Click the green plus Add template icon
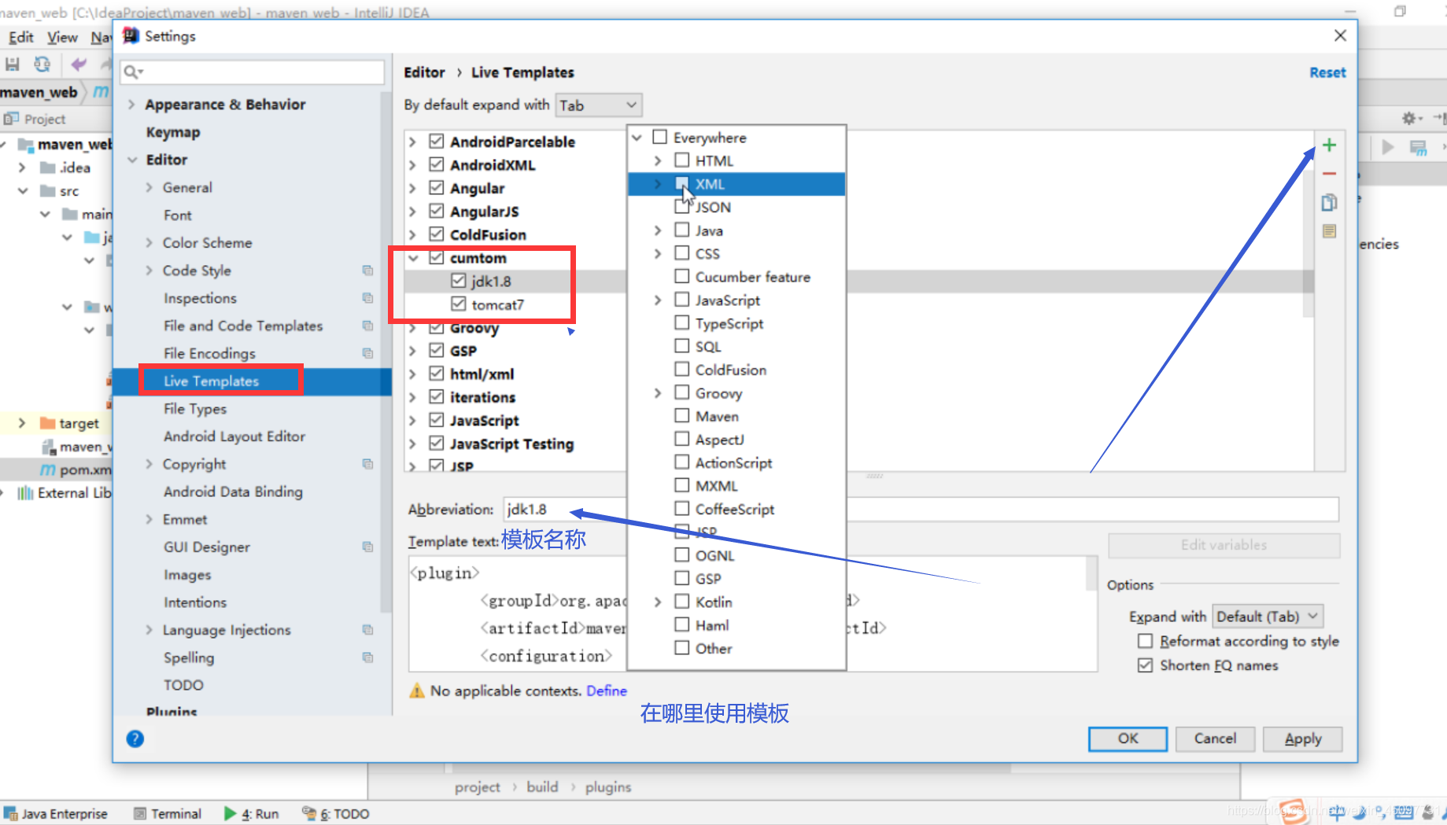Viewport: 1447px width, 825px height. (x=1329, y=145)
